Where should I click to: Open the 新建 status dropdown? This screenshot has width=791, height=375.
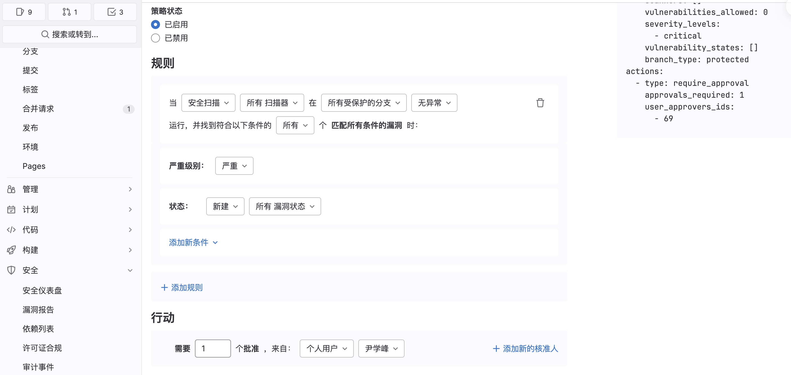(225, 206)
